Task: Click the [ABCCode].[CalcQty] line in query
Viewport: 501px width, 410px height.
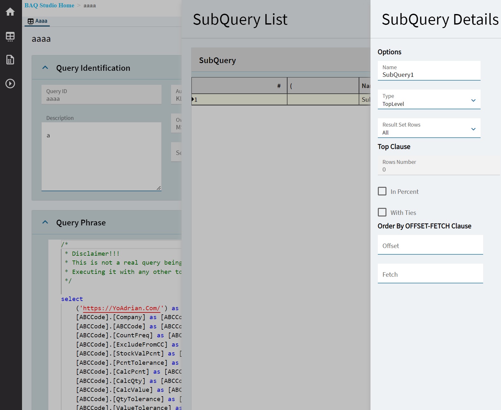Action: [129, 381]
